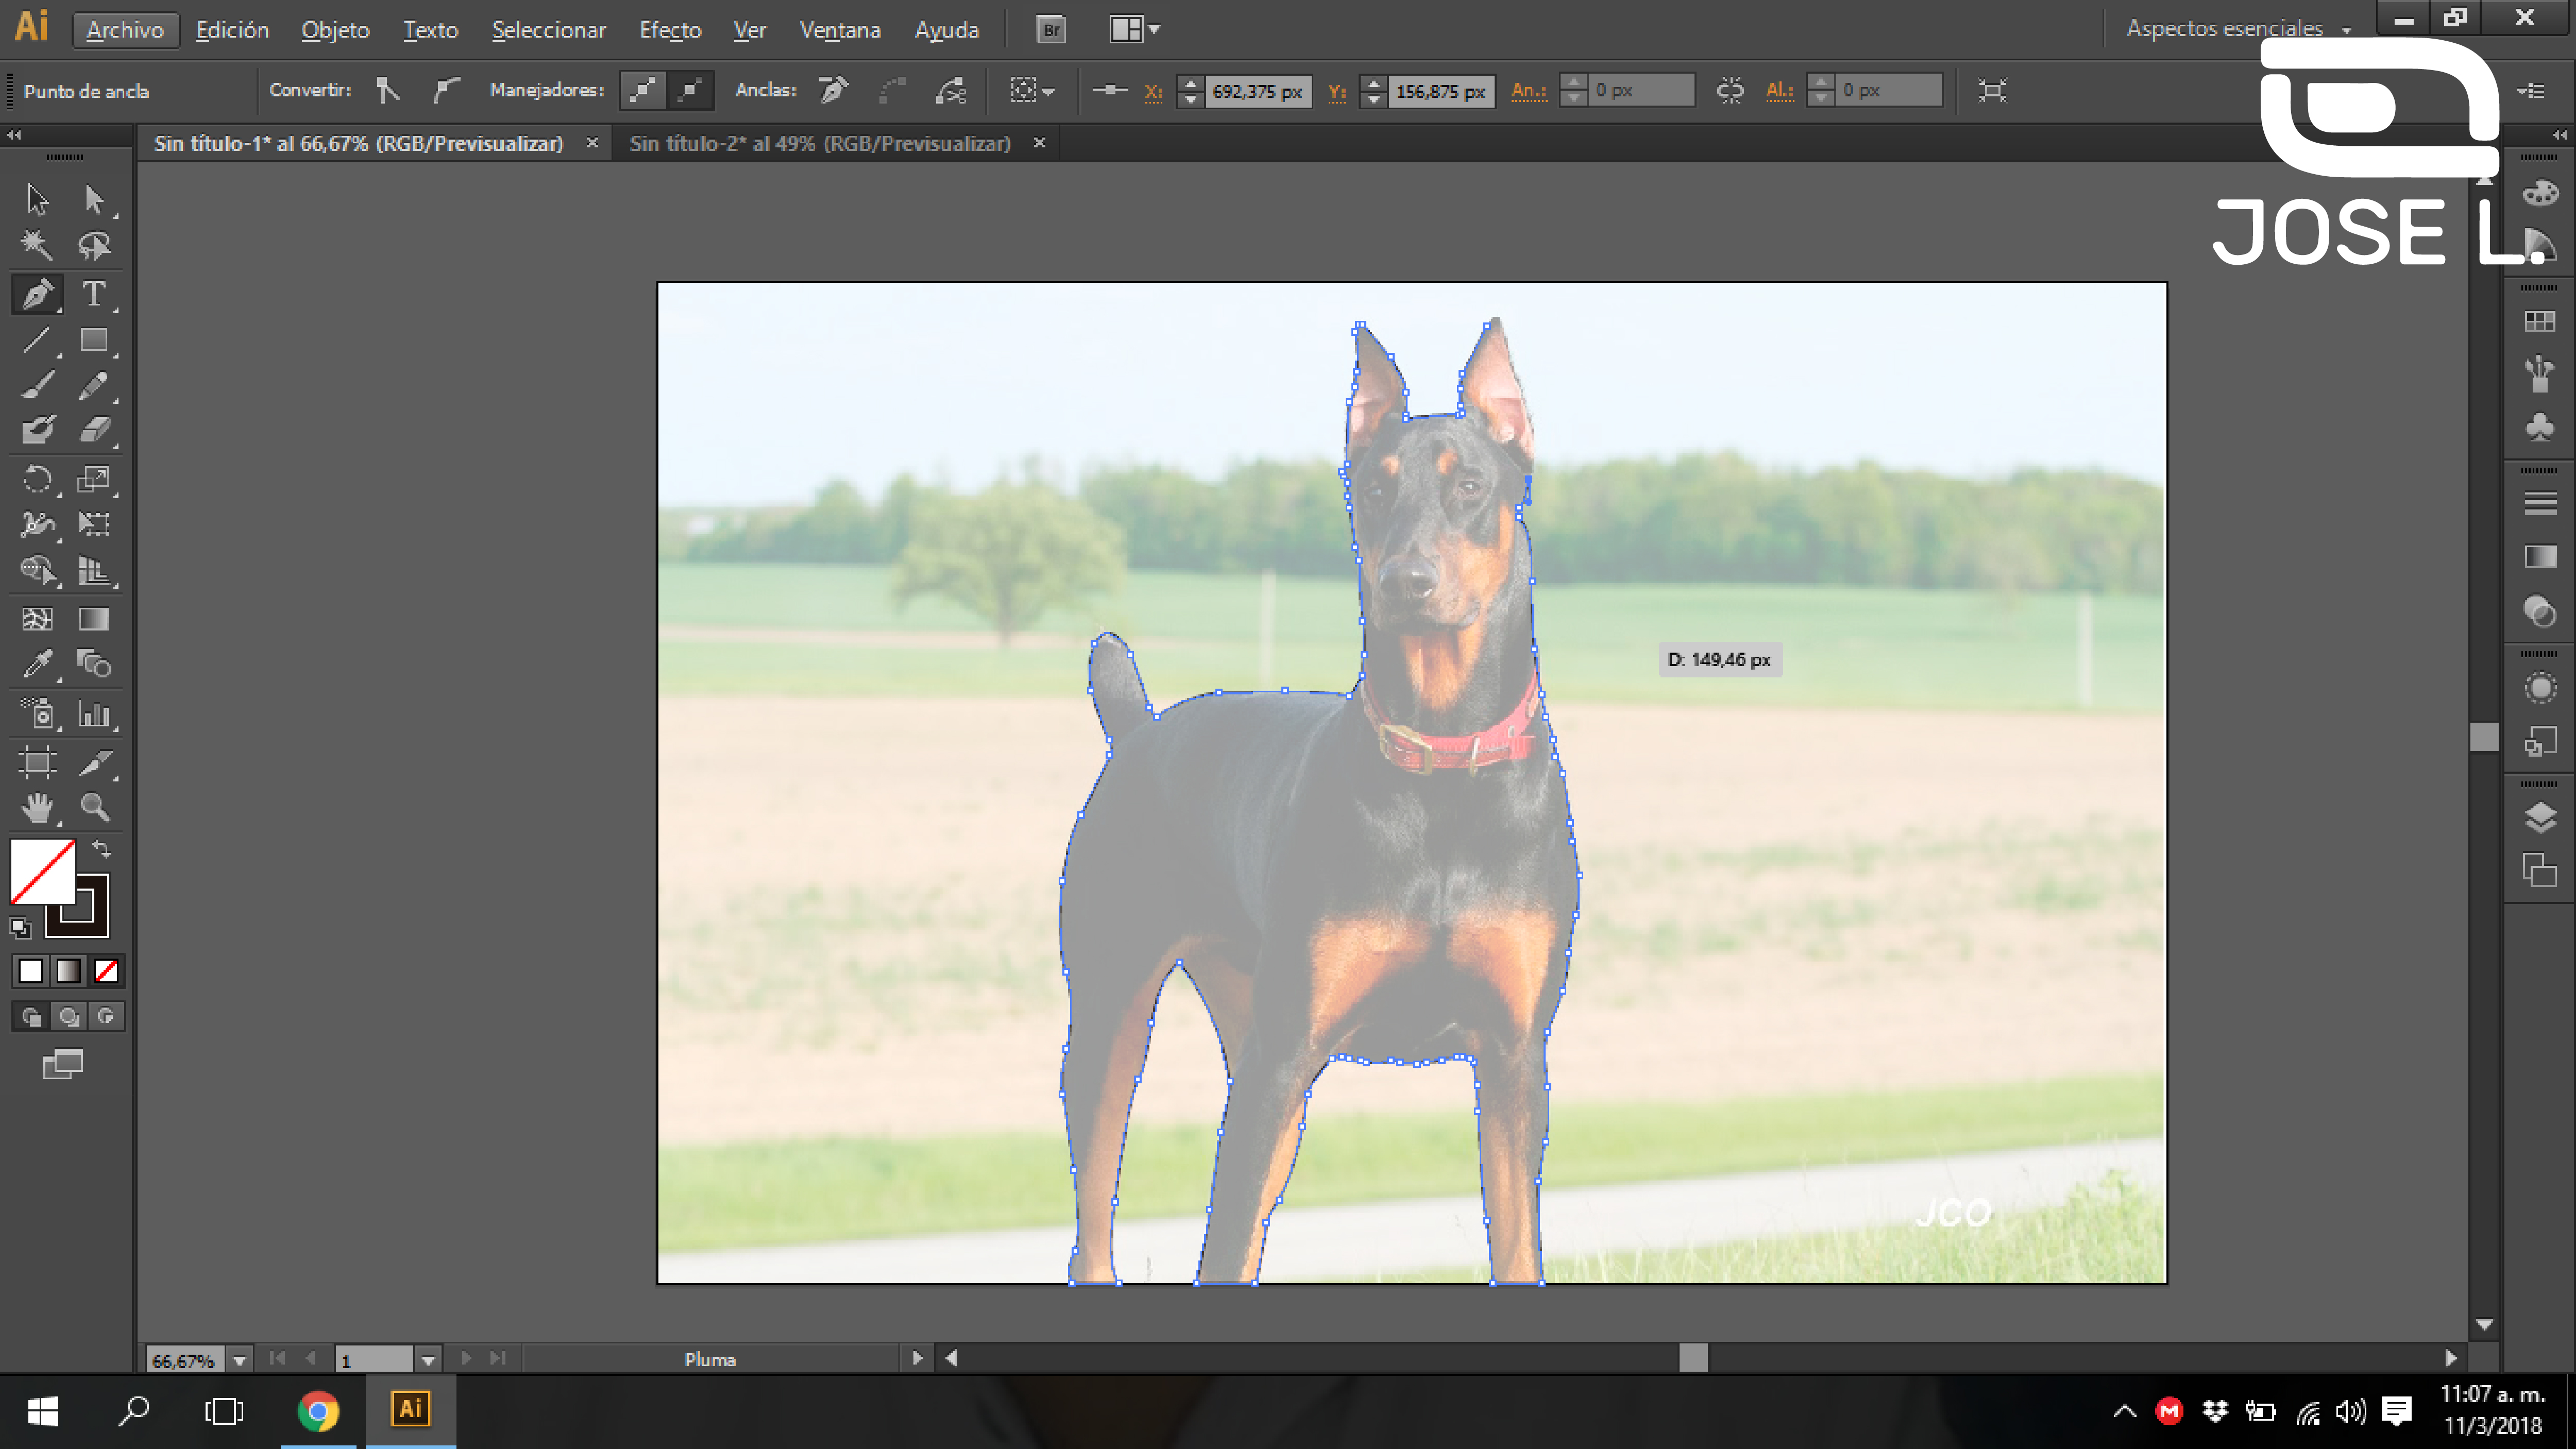The height and width of the screenshot is (1449, 2576).
Task: Select the Artboard tool
Action: click(37, 763)
